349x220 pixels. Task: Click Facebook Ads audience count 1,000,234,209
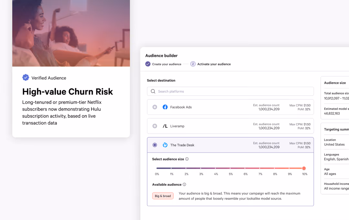click(x=269, y=109)
